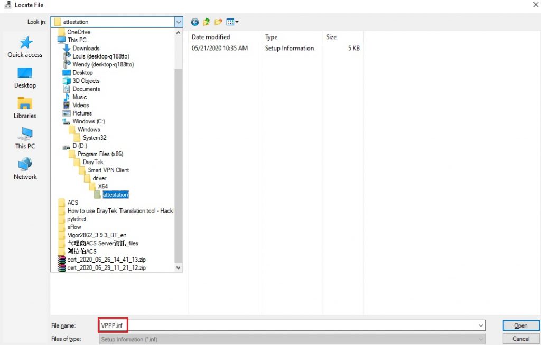Open the Smart VPN Client folder

(x=107, y=170)
